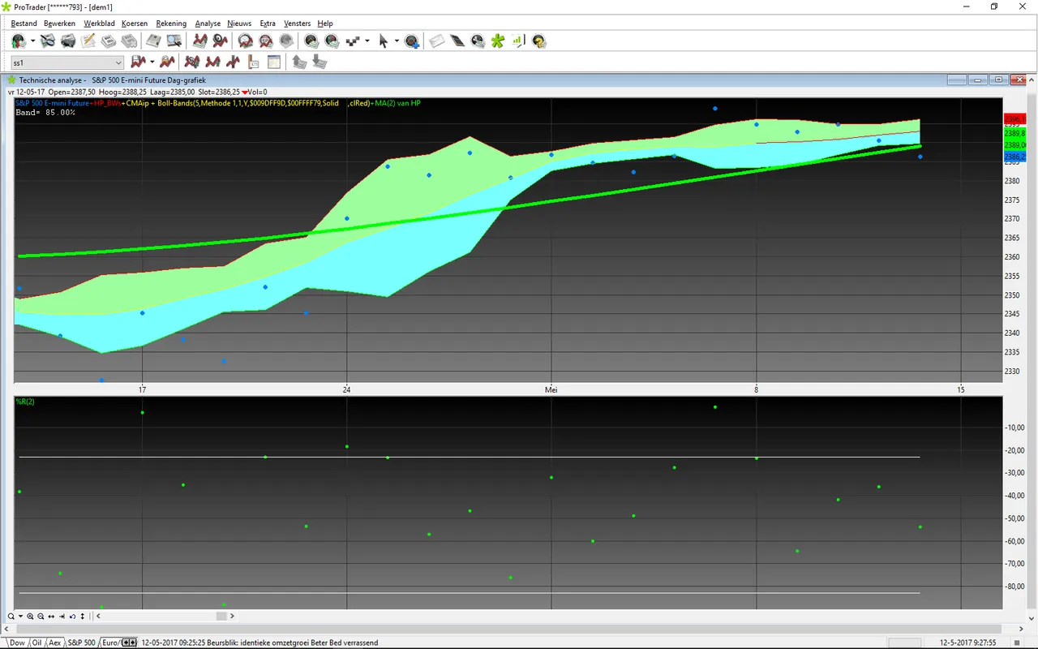The image size is (1038, 649).
Task: Click the chart time scrollbar thumb
Action: click(x=221, y=617)
